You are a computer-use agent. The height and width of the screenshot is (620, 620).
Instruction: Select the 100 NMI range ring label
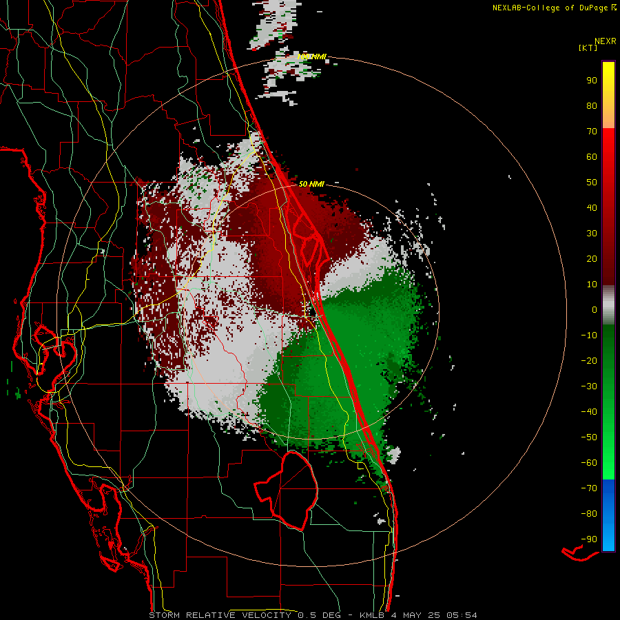[311, 57]
